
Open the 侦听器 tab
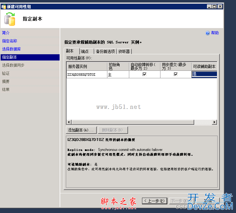124,51
